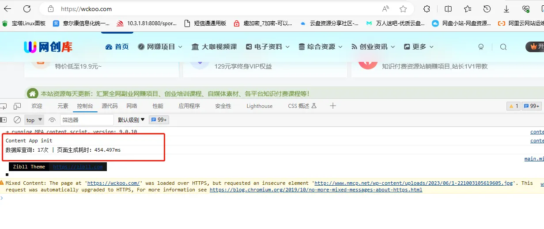Open the Browser essentials heart icon
The height and width of the screenshot is (229, 544).
pos(525,9)
